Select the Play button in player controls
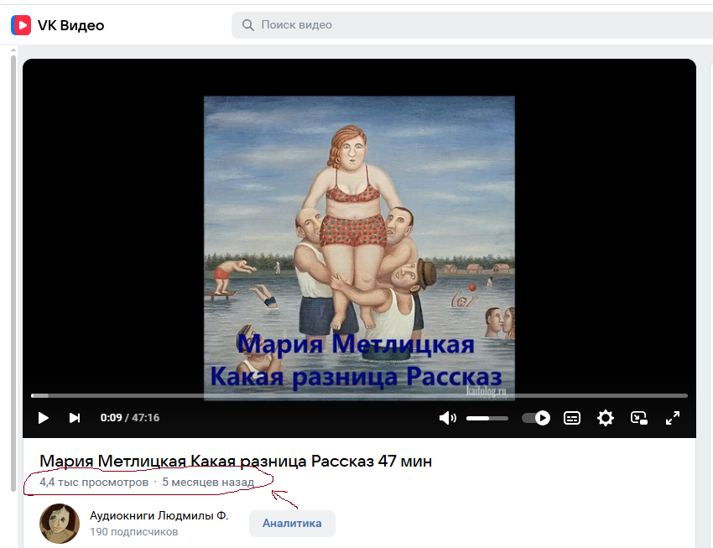 click(x=43, y=417)
